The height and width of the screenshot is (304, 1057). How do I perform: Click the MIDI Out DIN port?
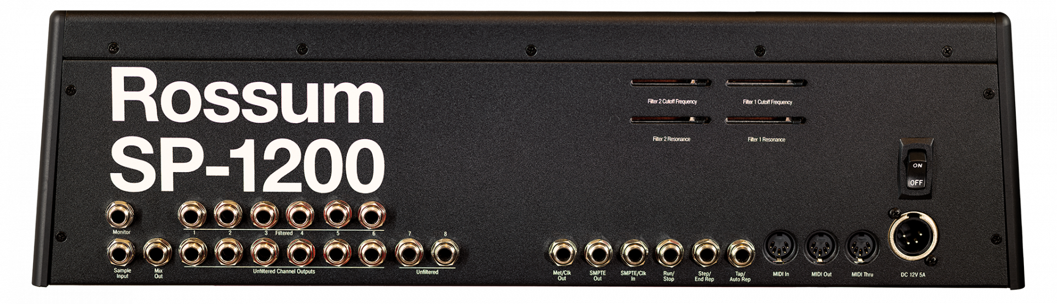pyautogui.click(x=822, y=247)
